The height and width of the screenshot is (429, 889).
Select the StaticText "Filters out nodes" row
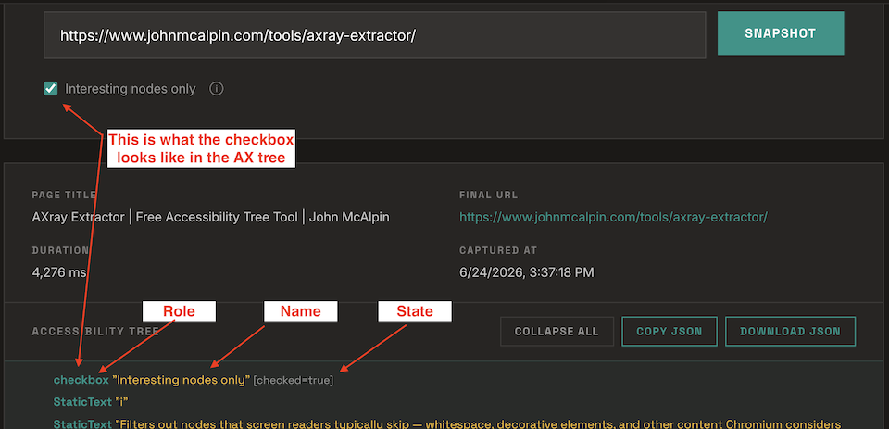[446, 423]
